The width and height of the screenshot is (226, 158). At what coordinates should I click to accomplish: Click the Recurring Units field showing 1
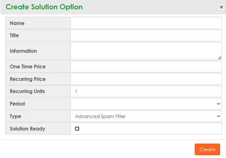tap(146, 91)
